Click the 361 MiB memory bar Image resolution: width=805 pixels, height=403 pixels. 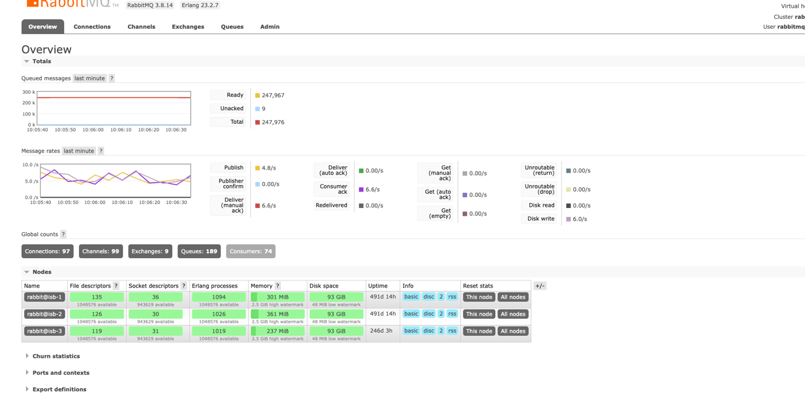coord(278,314)
